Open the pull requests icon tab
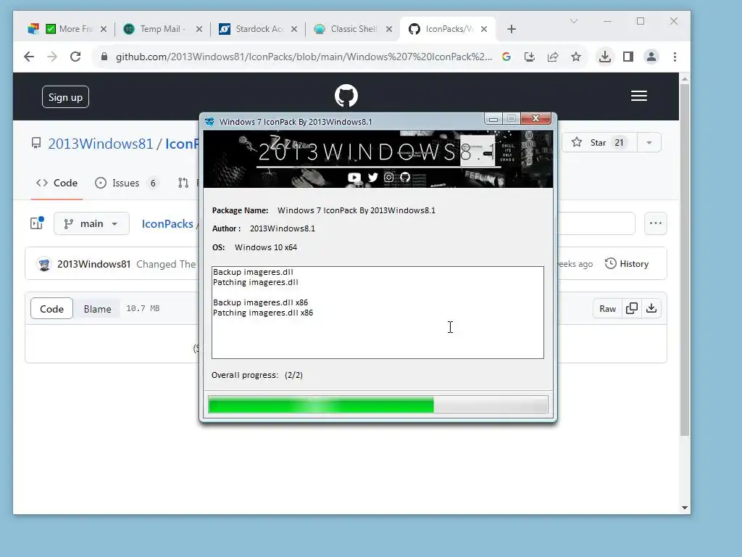 [x=183, y=183]
